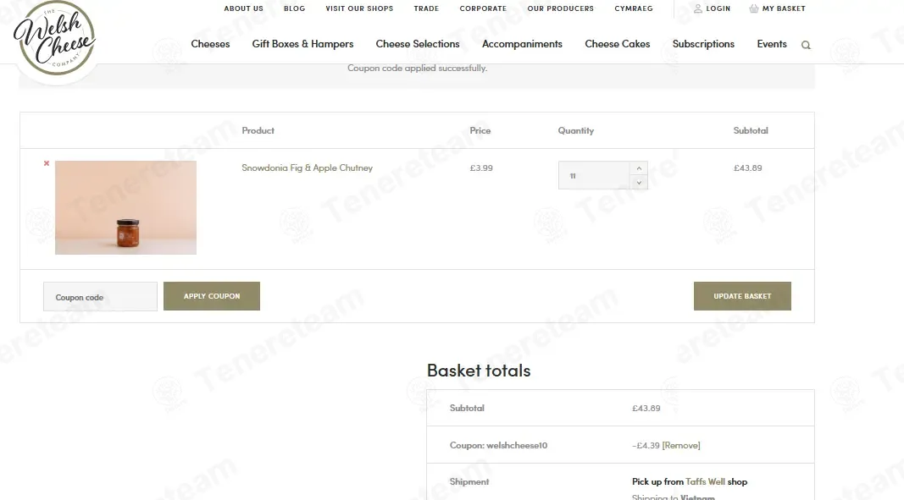Open the Taffs Well shop link
Screen dimensions: 904x500
(x=705, y=481)
